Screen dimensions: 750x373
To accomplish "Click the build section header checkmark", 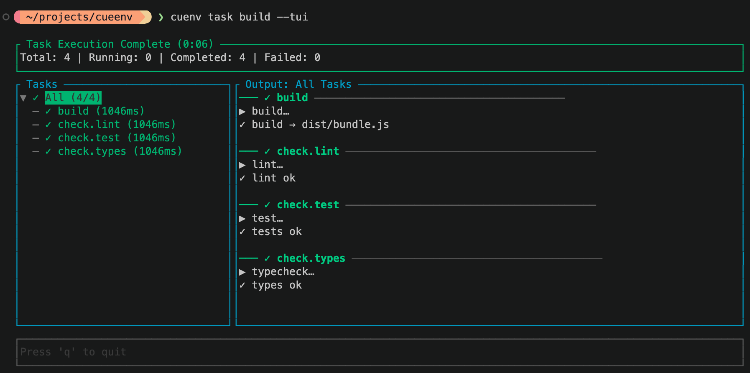I will (268, 98).
